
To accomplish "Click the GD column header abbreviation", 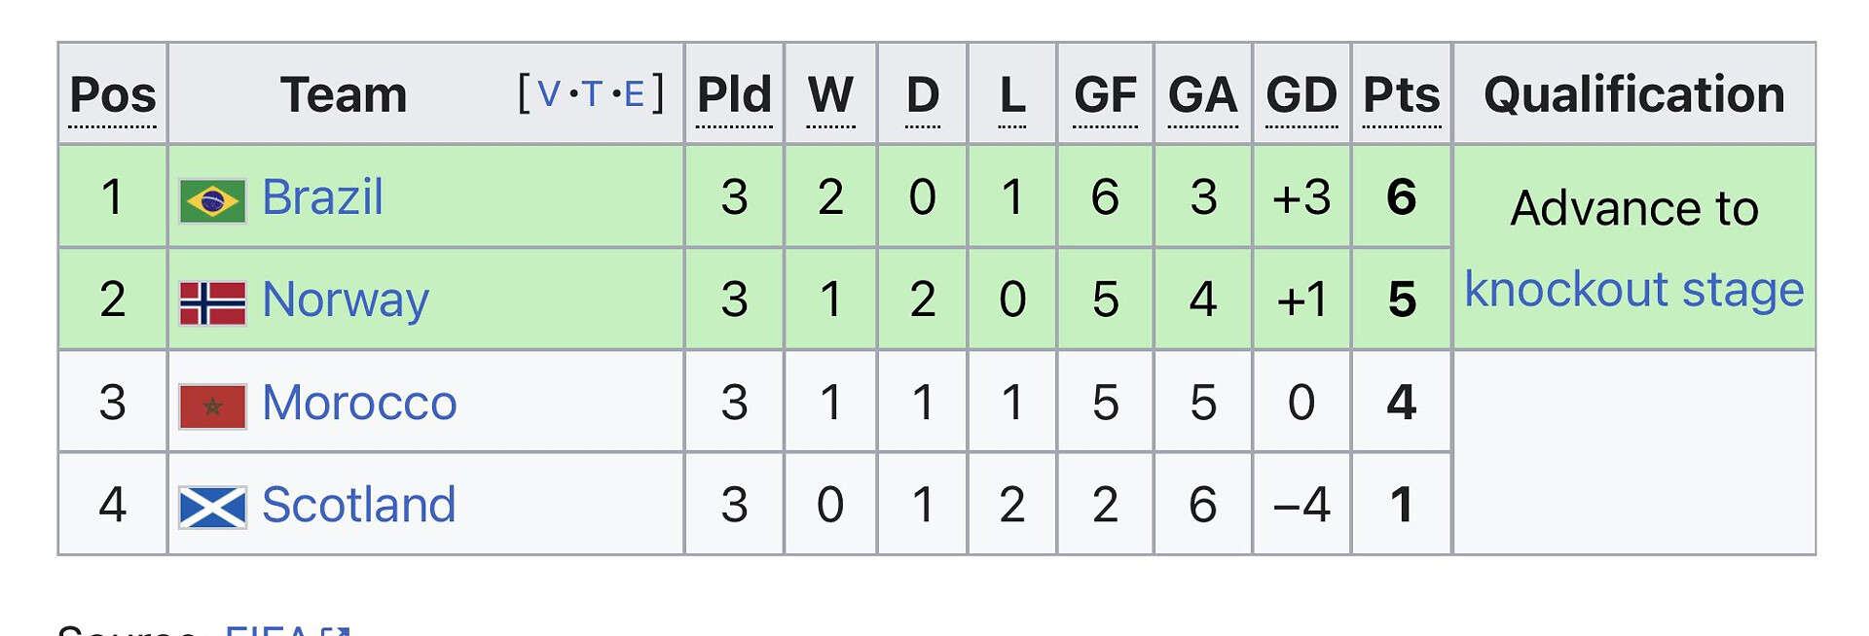I will click(x=1301, y=95).
